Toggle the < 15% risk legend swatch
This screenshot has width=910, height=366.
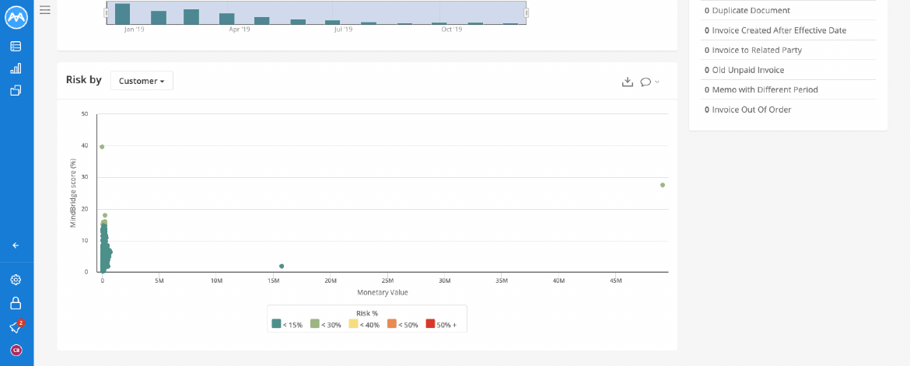(276, 325)
